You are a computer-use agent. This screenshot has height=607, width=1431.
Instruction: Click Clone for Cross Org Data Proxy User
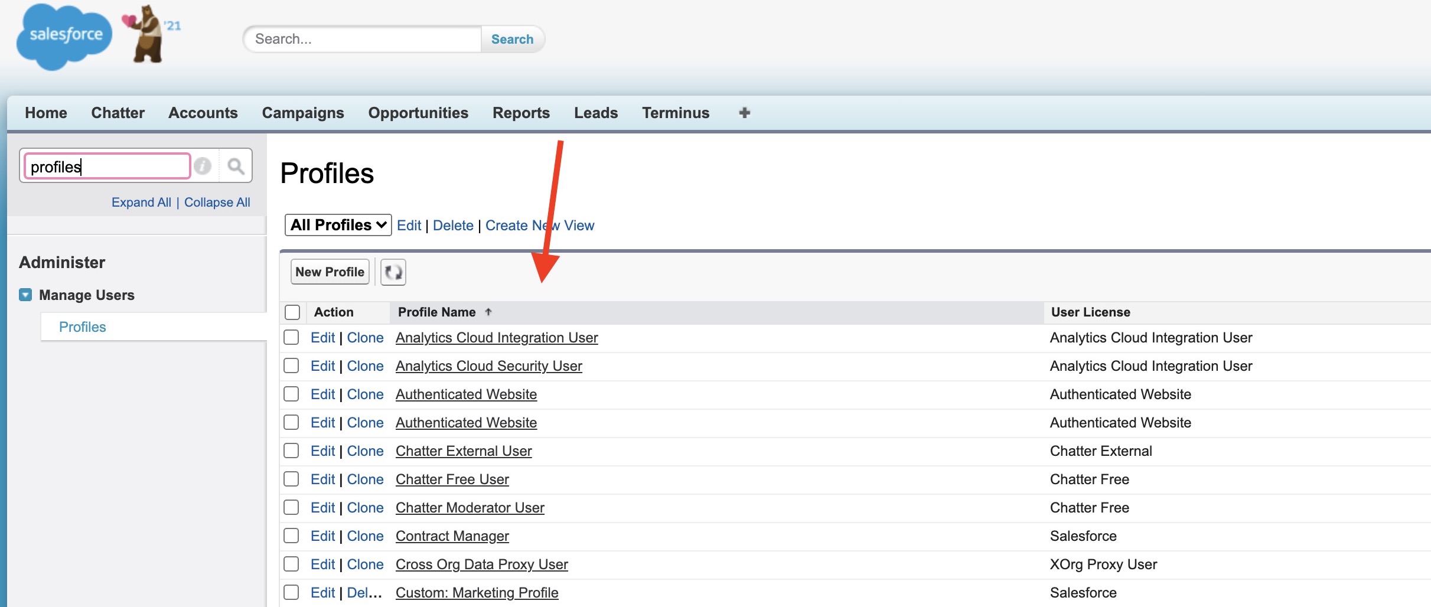coord(365,564)
